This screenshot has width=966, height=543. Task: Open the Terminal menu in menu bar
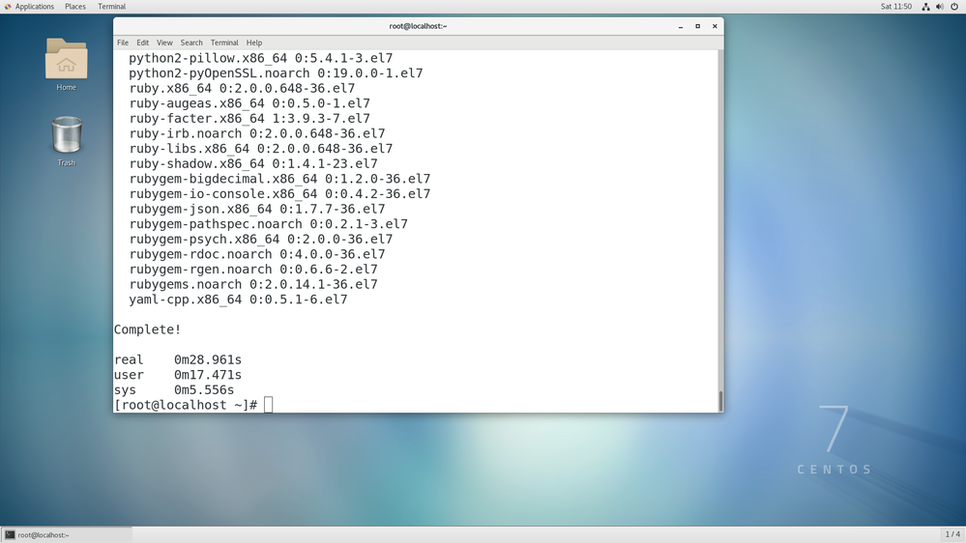pyautogui.click(x=224, y=43)
